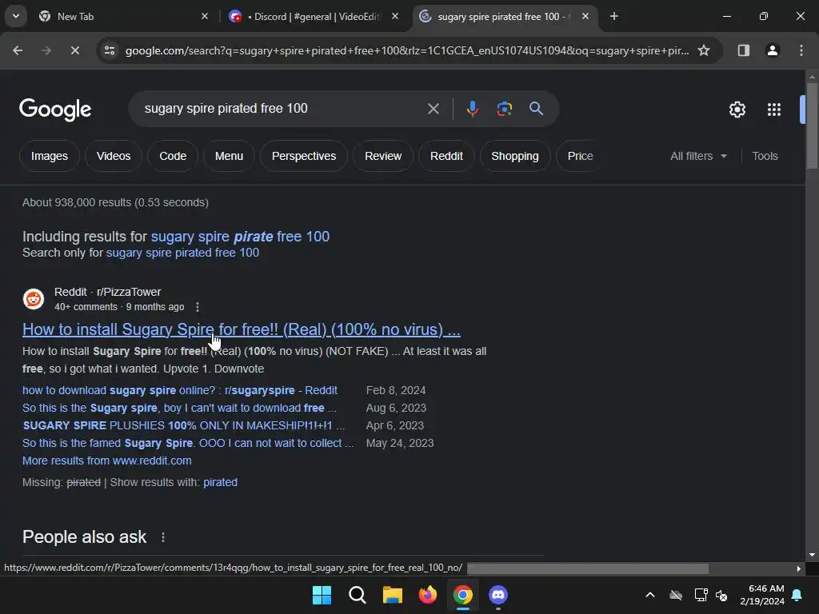The height and width of the screenshot is (614, 819).
Task: Expand the All filters dropdown
Action: (x=698, y=156)
